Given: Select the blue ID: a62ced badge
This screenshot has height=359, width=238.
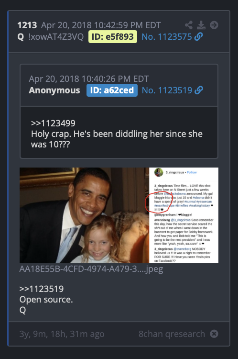Looking at the screenshot, I should [112, 90].
